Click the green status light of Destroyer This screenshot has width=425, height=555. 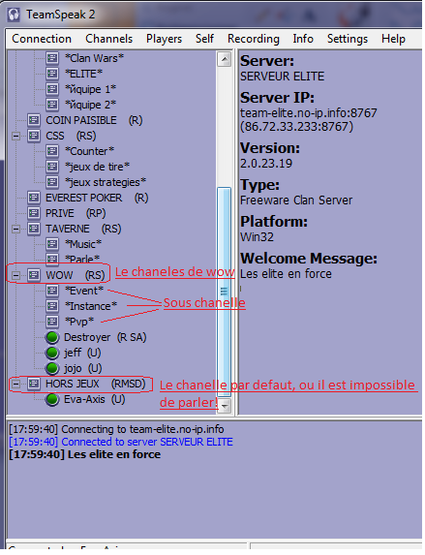[52, 337]
